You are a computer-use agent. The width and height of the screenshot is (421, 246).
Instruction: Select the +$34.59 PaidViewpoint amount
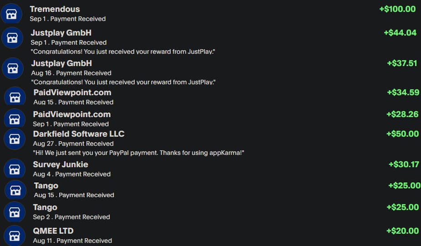(403, 92)
